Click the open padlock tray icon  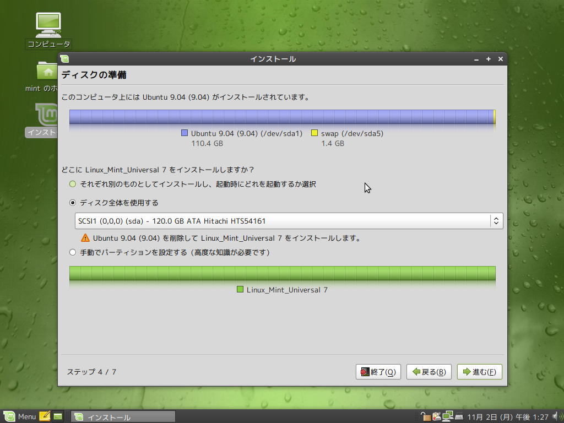[426, 416]
